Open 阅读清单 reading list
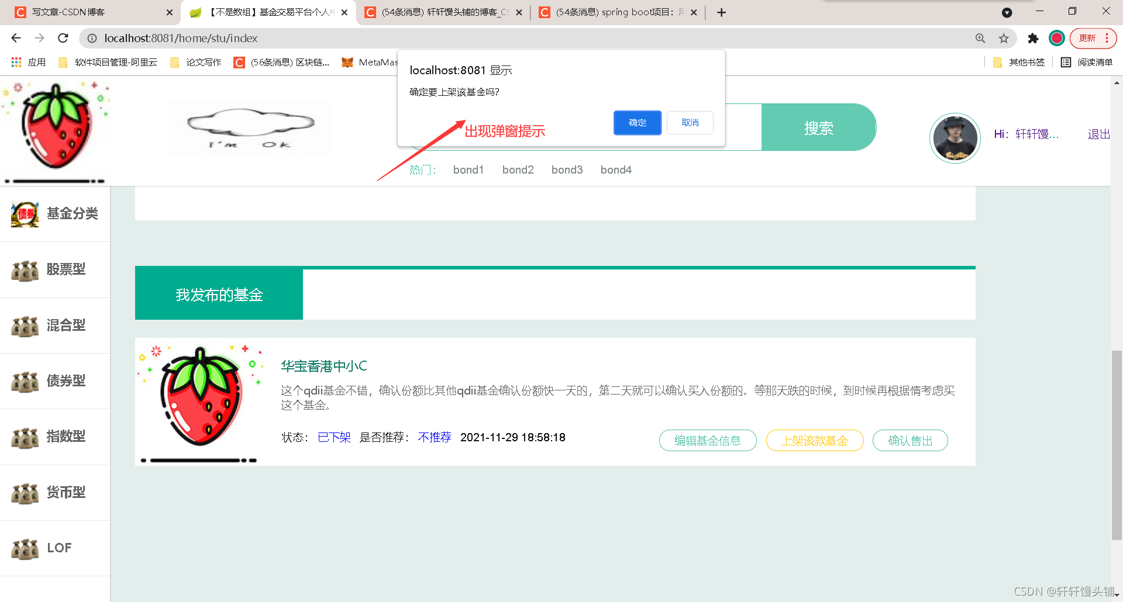This screenshot has height=602, width=1123. click(1087, 62)
